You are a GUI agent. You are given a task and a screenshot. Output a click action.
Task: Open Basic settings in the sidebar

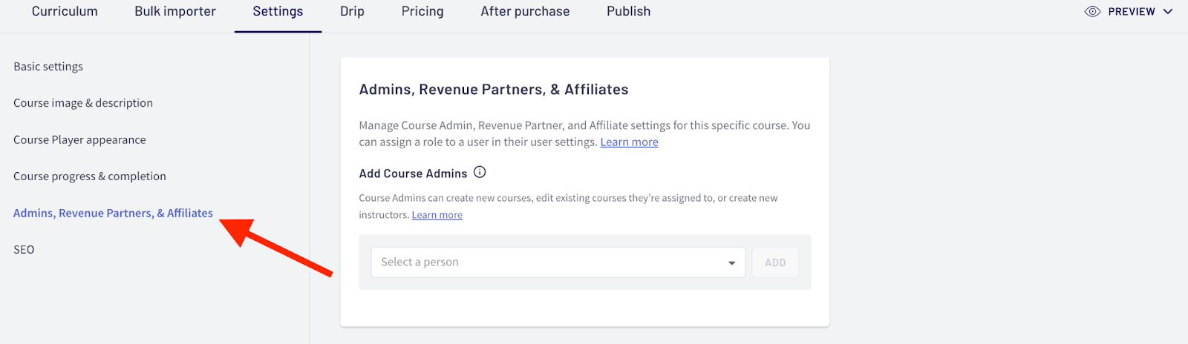[x=48, y=66]
